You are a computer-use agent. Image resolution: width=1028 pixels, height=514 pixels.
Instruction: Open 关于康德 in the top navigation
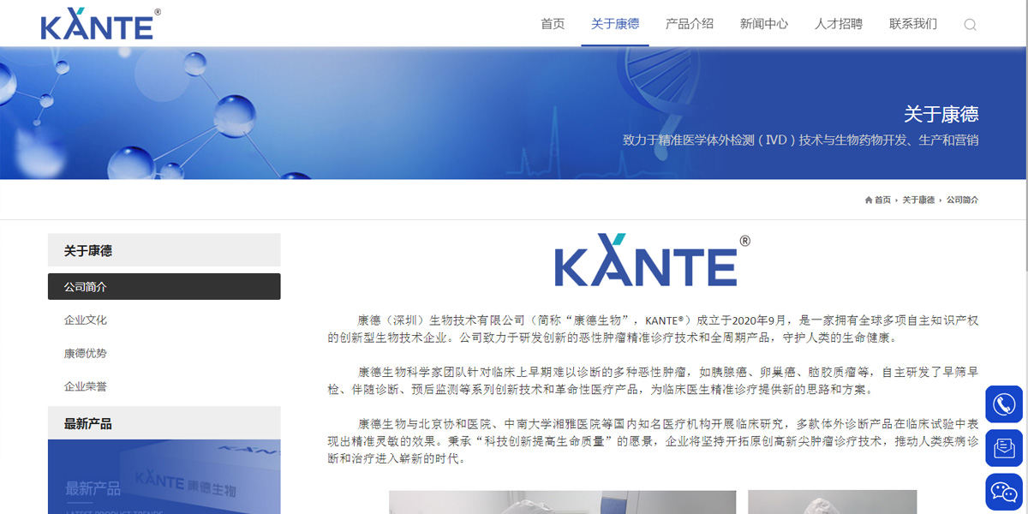click(615, 24)
